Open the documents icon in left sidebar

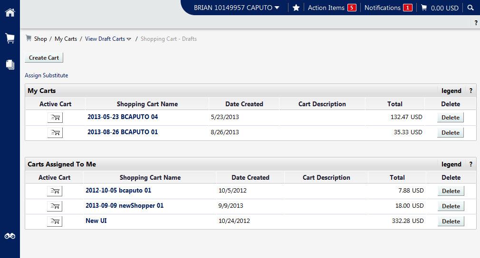pyautogui.click(x=10, y=64)
